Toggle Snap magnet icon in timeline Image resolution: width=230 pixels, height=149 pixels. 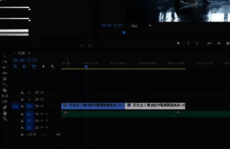tap(25, 66)
